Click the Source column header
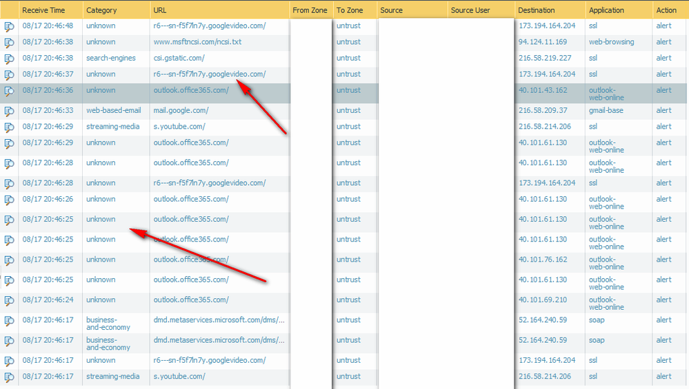 (392, 10)
